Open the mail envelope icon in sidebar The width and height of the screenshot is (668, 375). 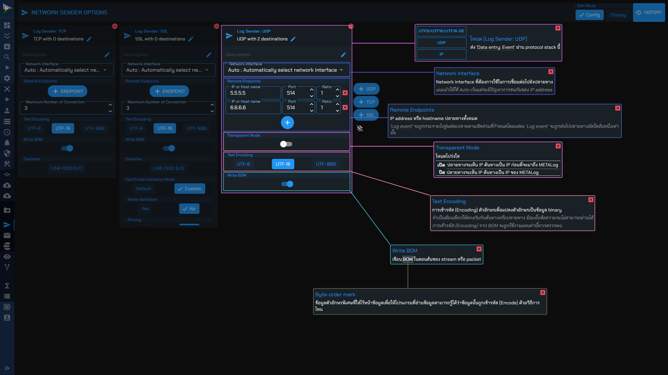pyautogui.click(x=7, y=235)
